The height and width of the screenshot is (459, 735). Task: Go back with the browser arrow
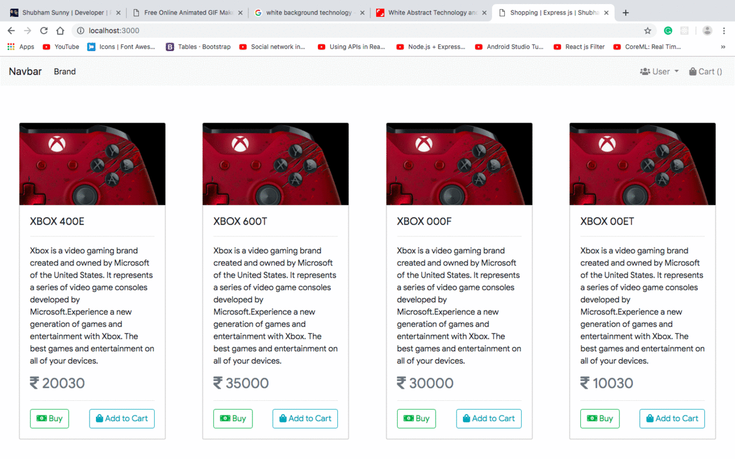11,30
